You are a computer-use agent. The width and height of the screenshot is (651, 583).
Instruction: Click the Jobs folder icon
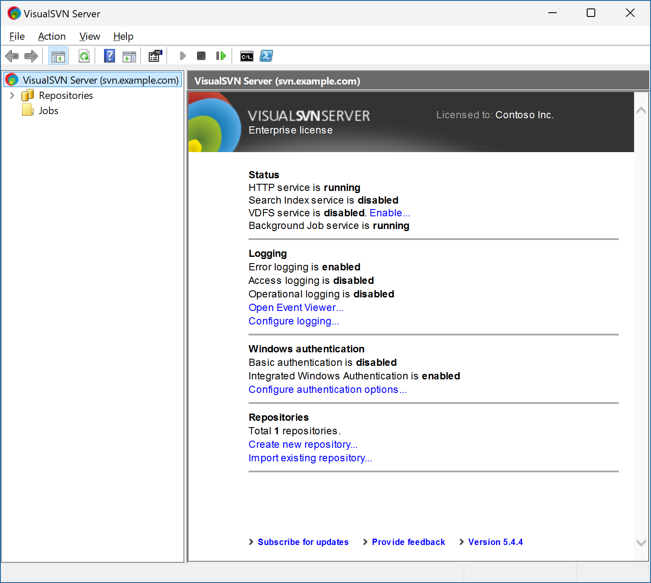click(27, 110)
